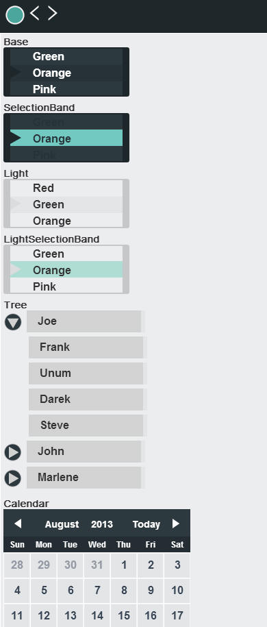The width and height of the screenshot is (267, 627).
Task: Collapse the Joe tree node
Action: point(13,322)
